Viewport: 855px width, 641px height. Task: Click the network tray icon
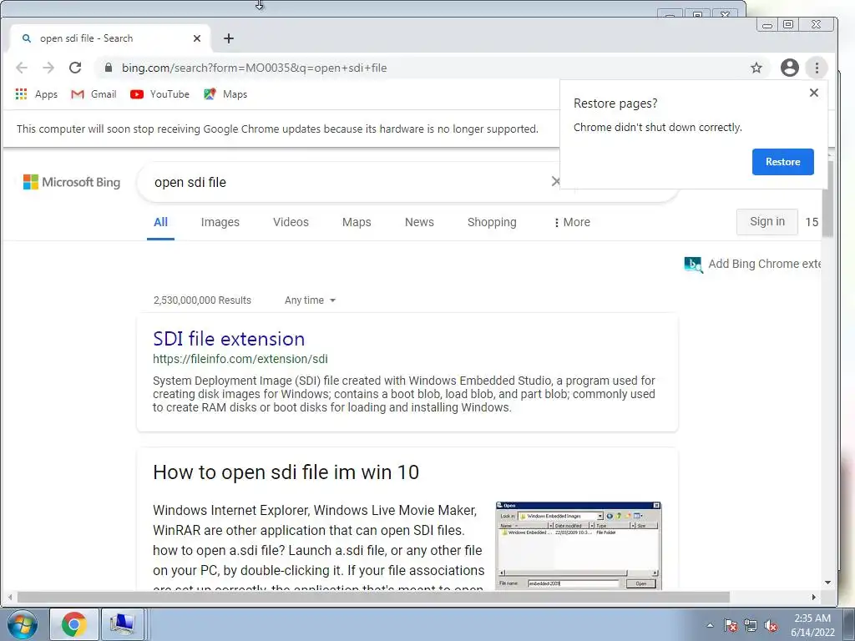pos(751,625)
